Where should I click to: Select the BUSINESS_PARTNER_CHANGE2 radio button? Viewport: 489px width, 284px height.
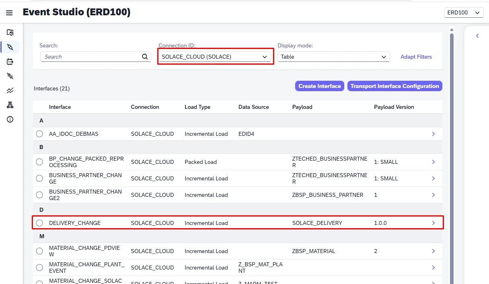(39, 195)
